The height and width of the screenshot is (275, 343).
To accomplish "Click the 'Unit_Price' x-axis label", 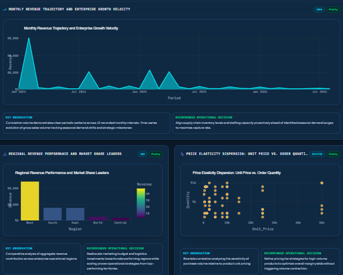I will tap(263, 229).
